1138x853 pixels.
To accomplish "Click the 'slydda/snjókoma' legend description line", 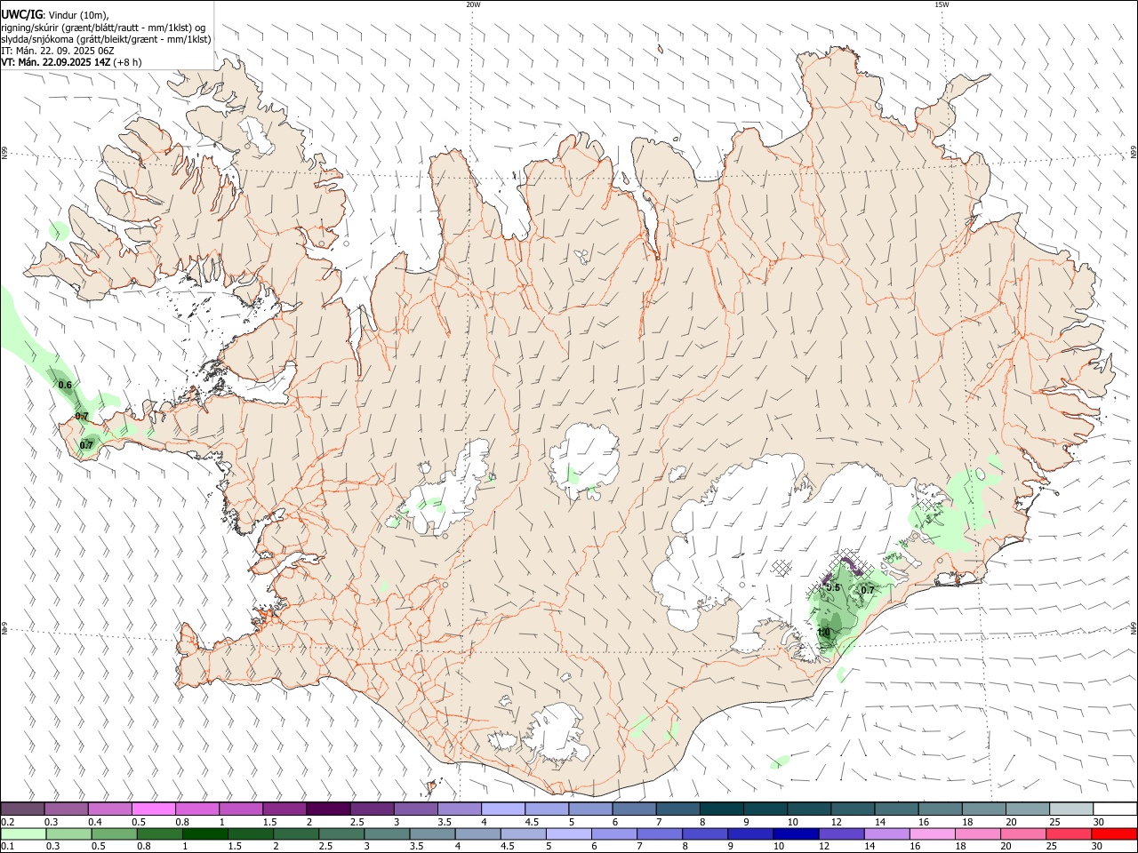I will coord(106,39).
